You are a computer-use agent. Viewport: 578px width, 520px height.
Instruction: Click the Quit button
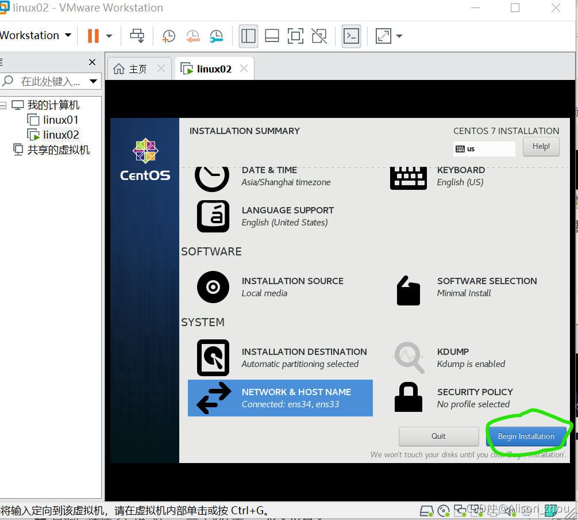pos(438,436)
